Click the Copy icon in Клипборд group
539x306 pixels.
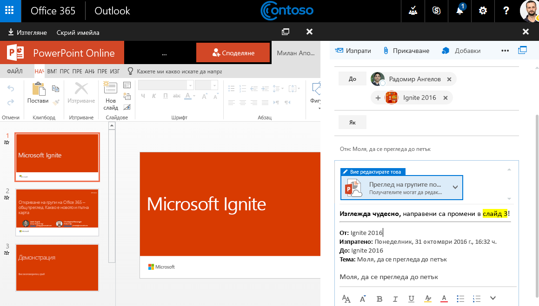pos(55,89)
